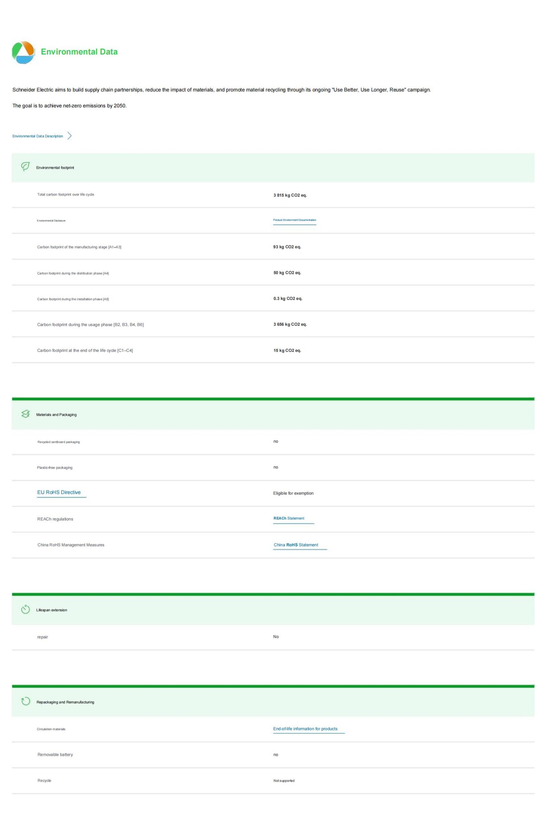
Task: Open the REACh Statement link
Action: 289,518
